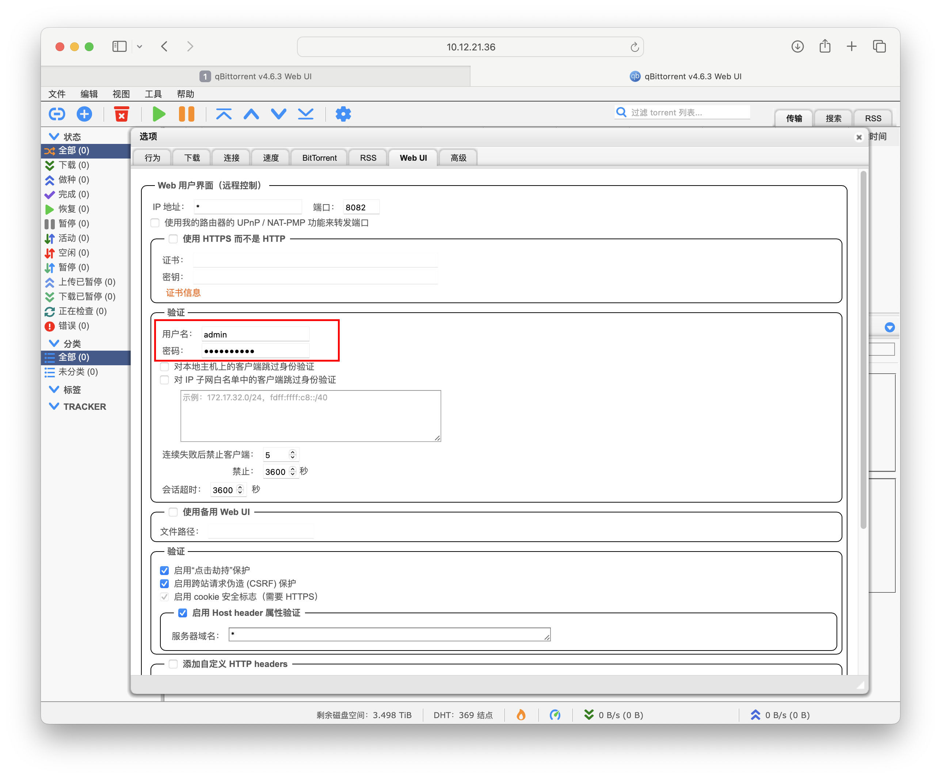Click upload speed status in status bar
This screenshot has height=778, width=941.
click(780, 715)
